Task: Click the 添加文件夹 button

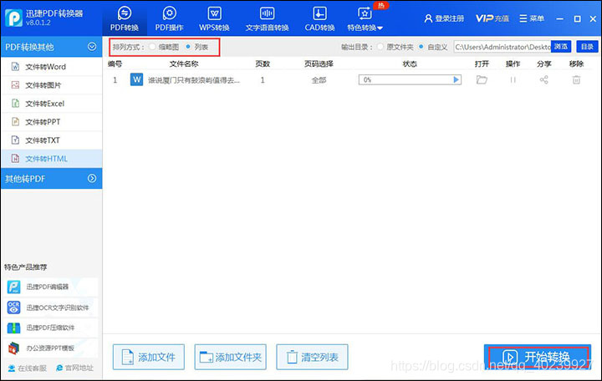Action: point(231,357)
